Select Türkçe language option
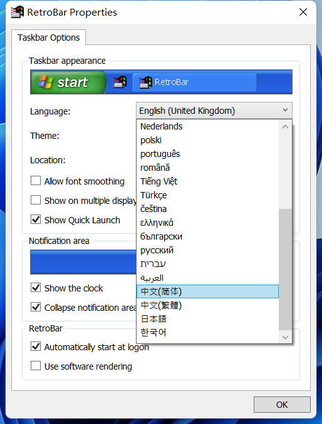The width and height of the screenshot is (322, 424). click(207, 195)
